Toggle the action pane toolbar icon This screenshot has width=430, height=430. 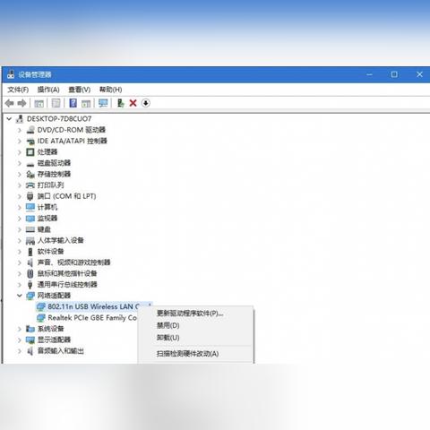pyautogui.click(x=86, y=103)
